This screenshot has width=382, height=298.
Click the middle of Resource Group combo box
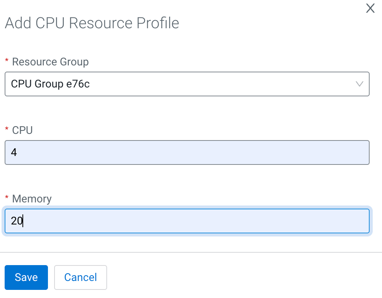187,84
